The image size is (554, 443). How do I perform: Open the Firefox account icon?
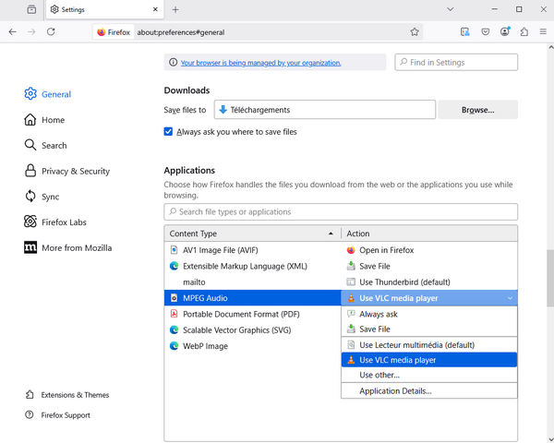[505, 31]
